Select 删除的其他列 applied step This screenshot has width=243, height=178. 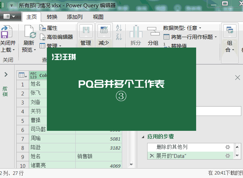[190, 147]
